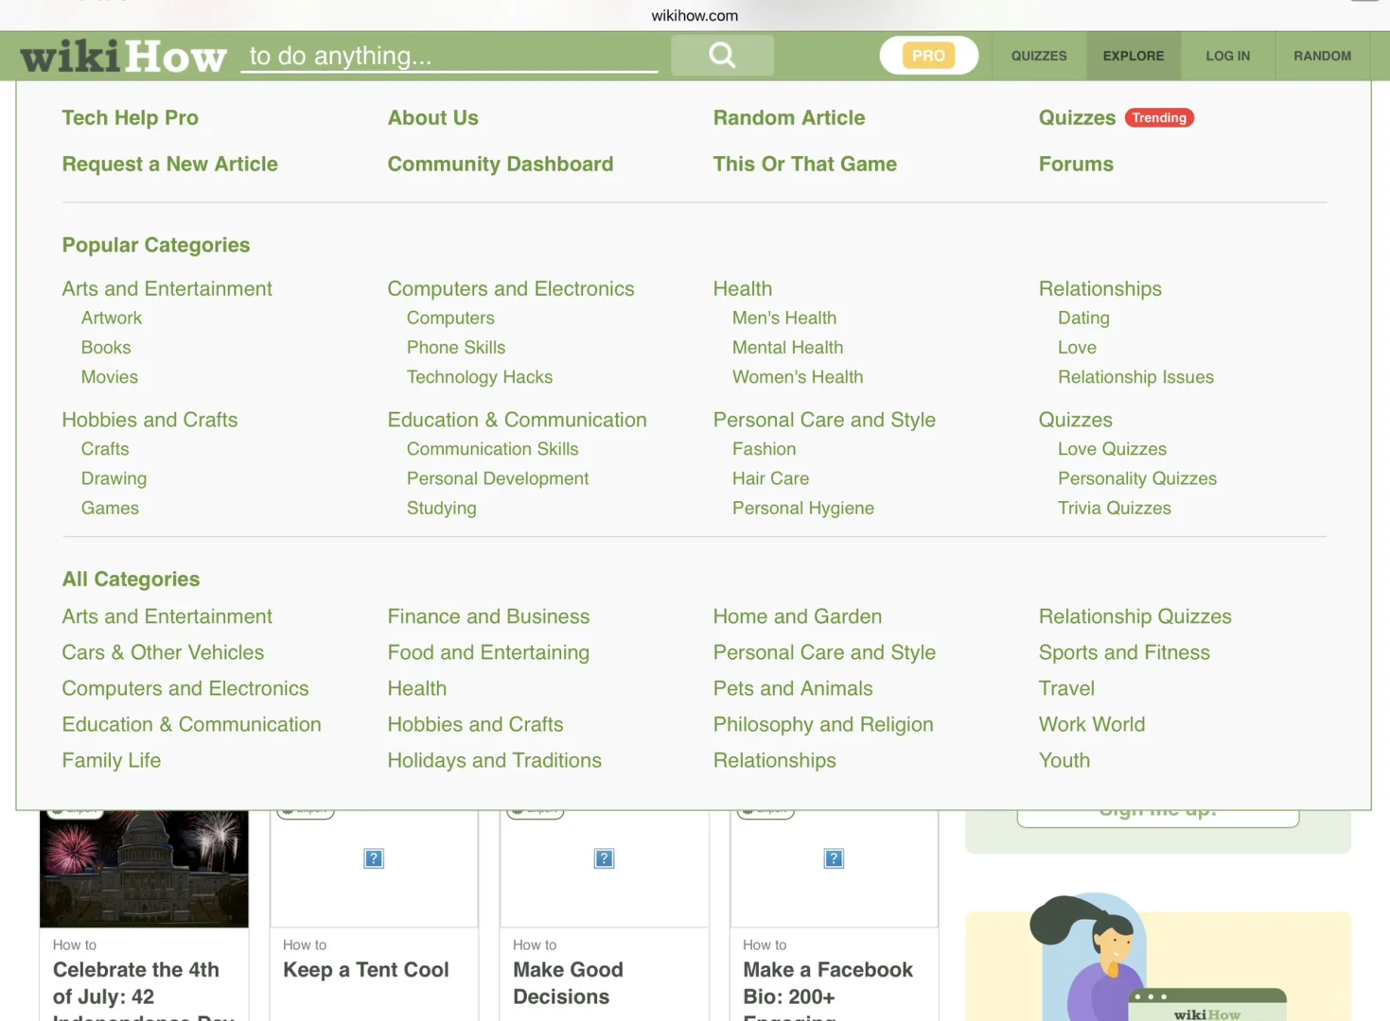
Task: Open Cars & Other Vehicles category
Action: (x=163, y=652)
